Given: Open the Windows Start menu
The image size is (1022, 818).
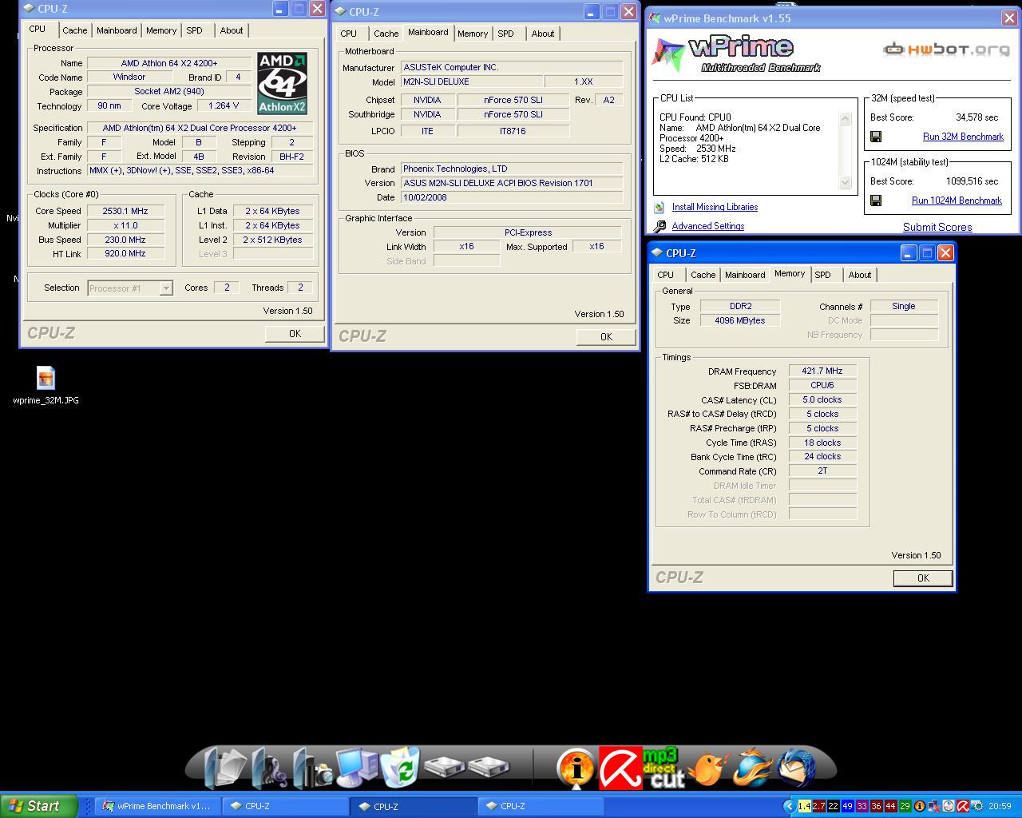Looking at the screenshot, I should pyautogui.click(x=39, y=806).
